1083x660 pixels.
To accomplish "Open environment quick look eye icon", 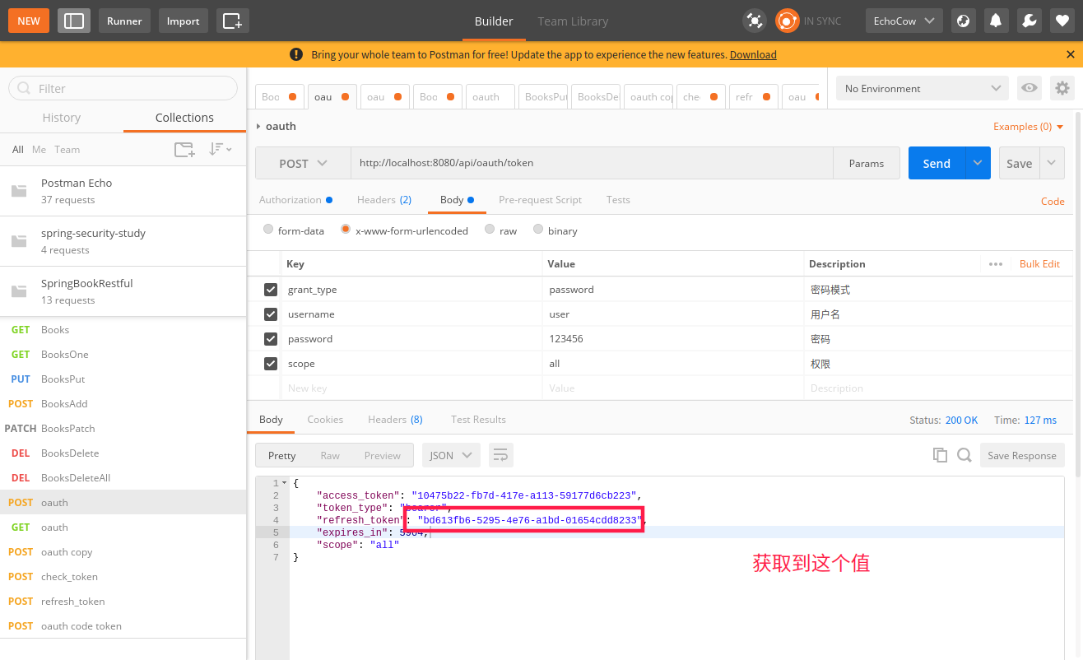I will tap(1028, 88).
